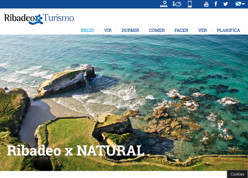Screen dimensions: 248x178
Task: Click the Cookies button
Action: (x=237, y=174)
